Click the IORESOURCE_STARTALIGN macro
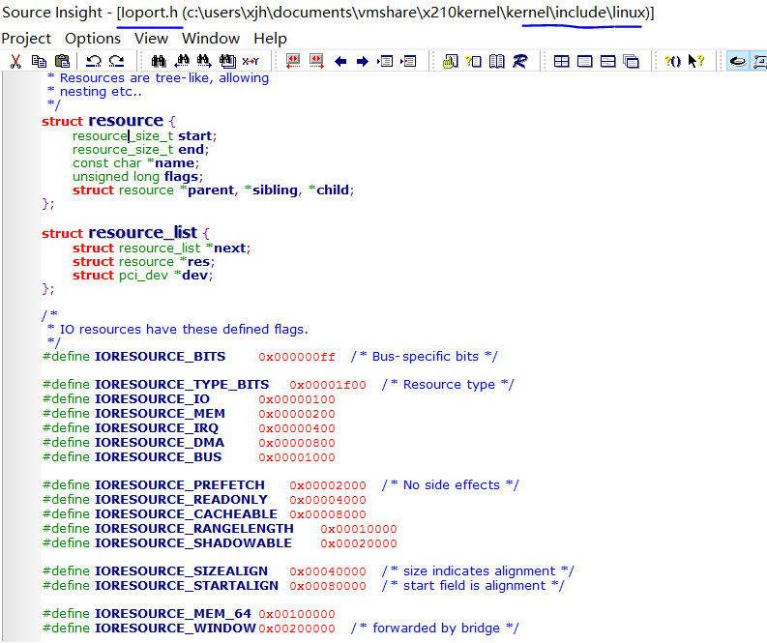Viewport: 767px width, 643px height. click(x=187, y=586)
